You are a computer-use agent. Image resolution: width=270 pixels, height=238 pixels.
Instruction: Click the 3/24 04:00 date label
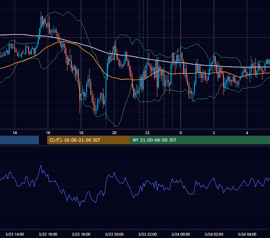247,234
